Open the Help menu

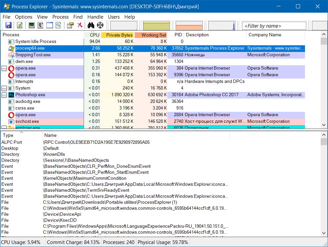[x=129, y=17]
